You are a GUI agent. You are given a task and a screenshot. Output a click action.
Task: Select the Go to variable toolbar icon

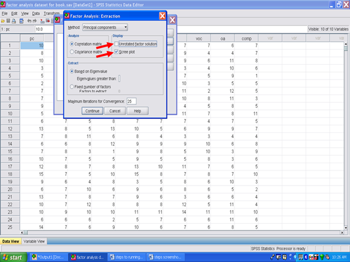[48, 21]
